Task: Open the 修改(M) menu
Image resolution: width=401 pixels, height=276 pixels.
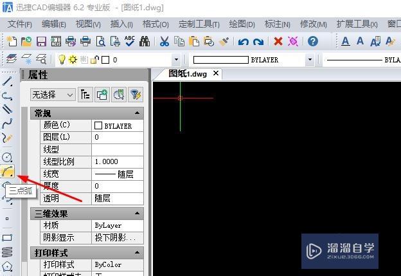Action: (314, 24)
